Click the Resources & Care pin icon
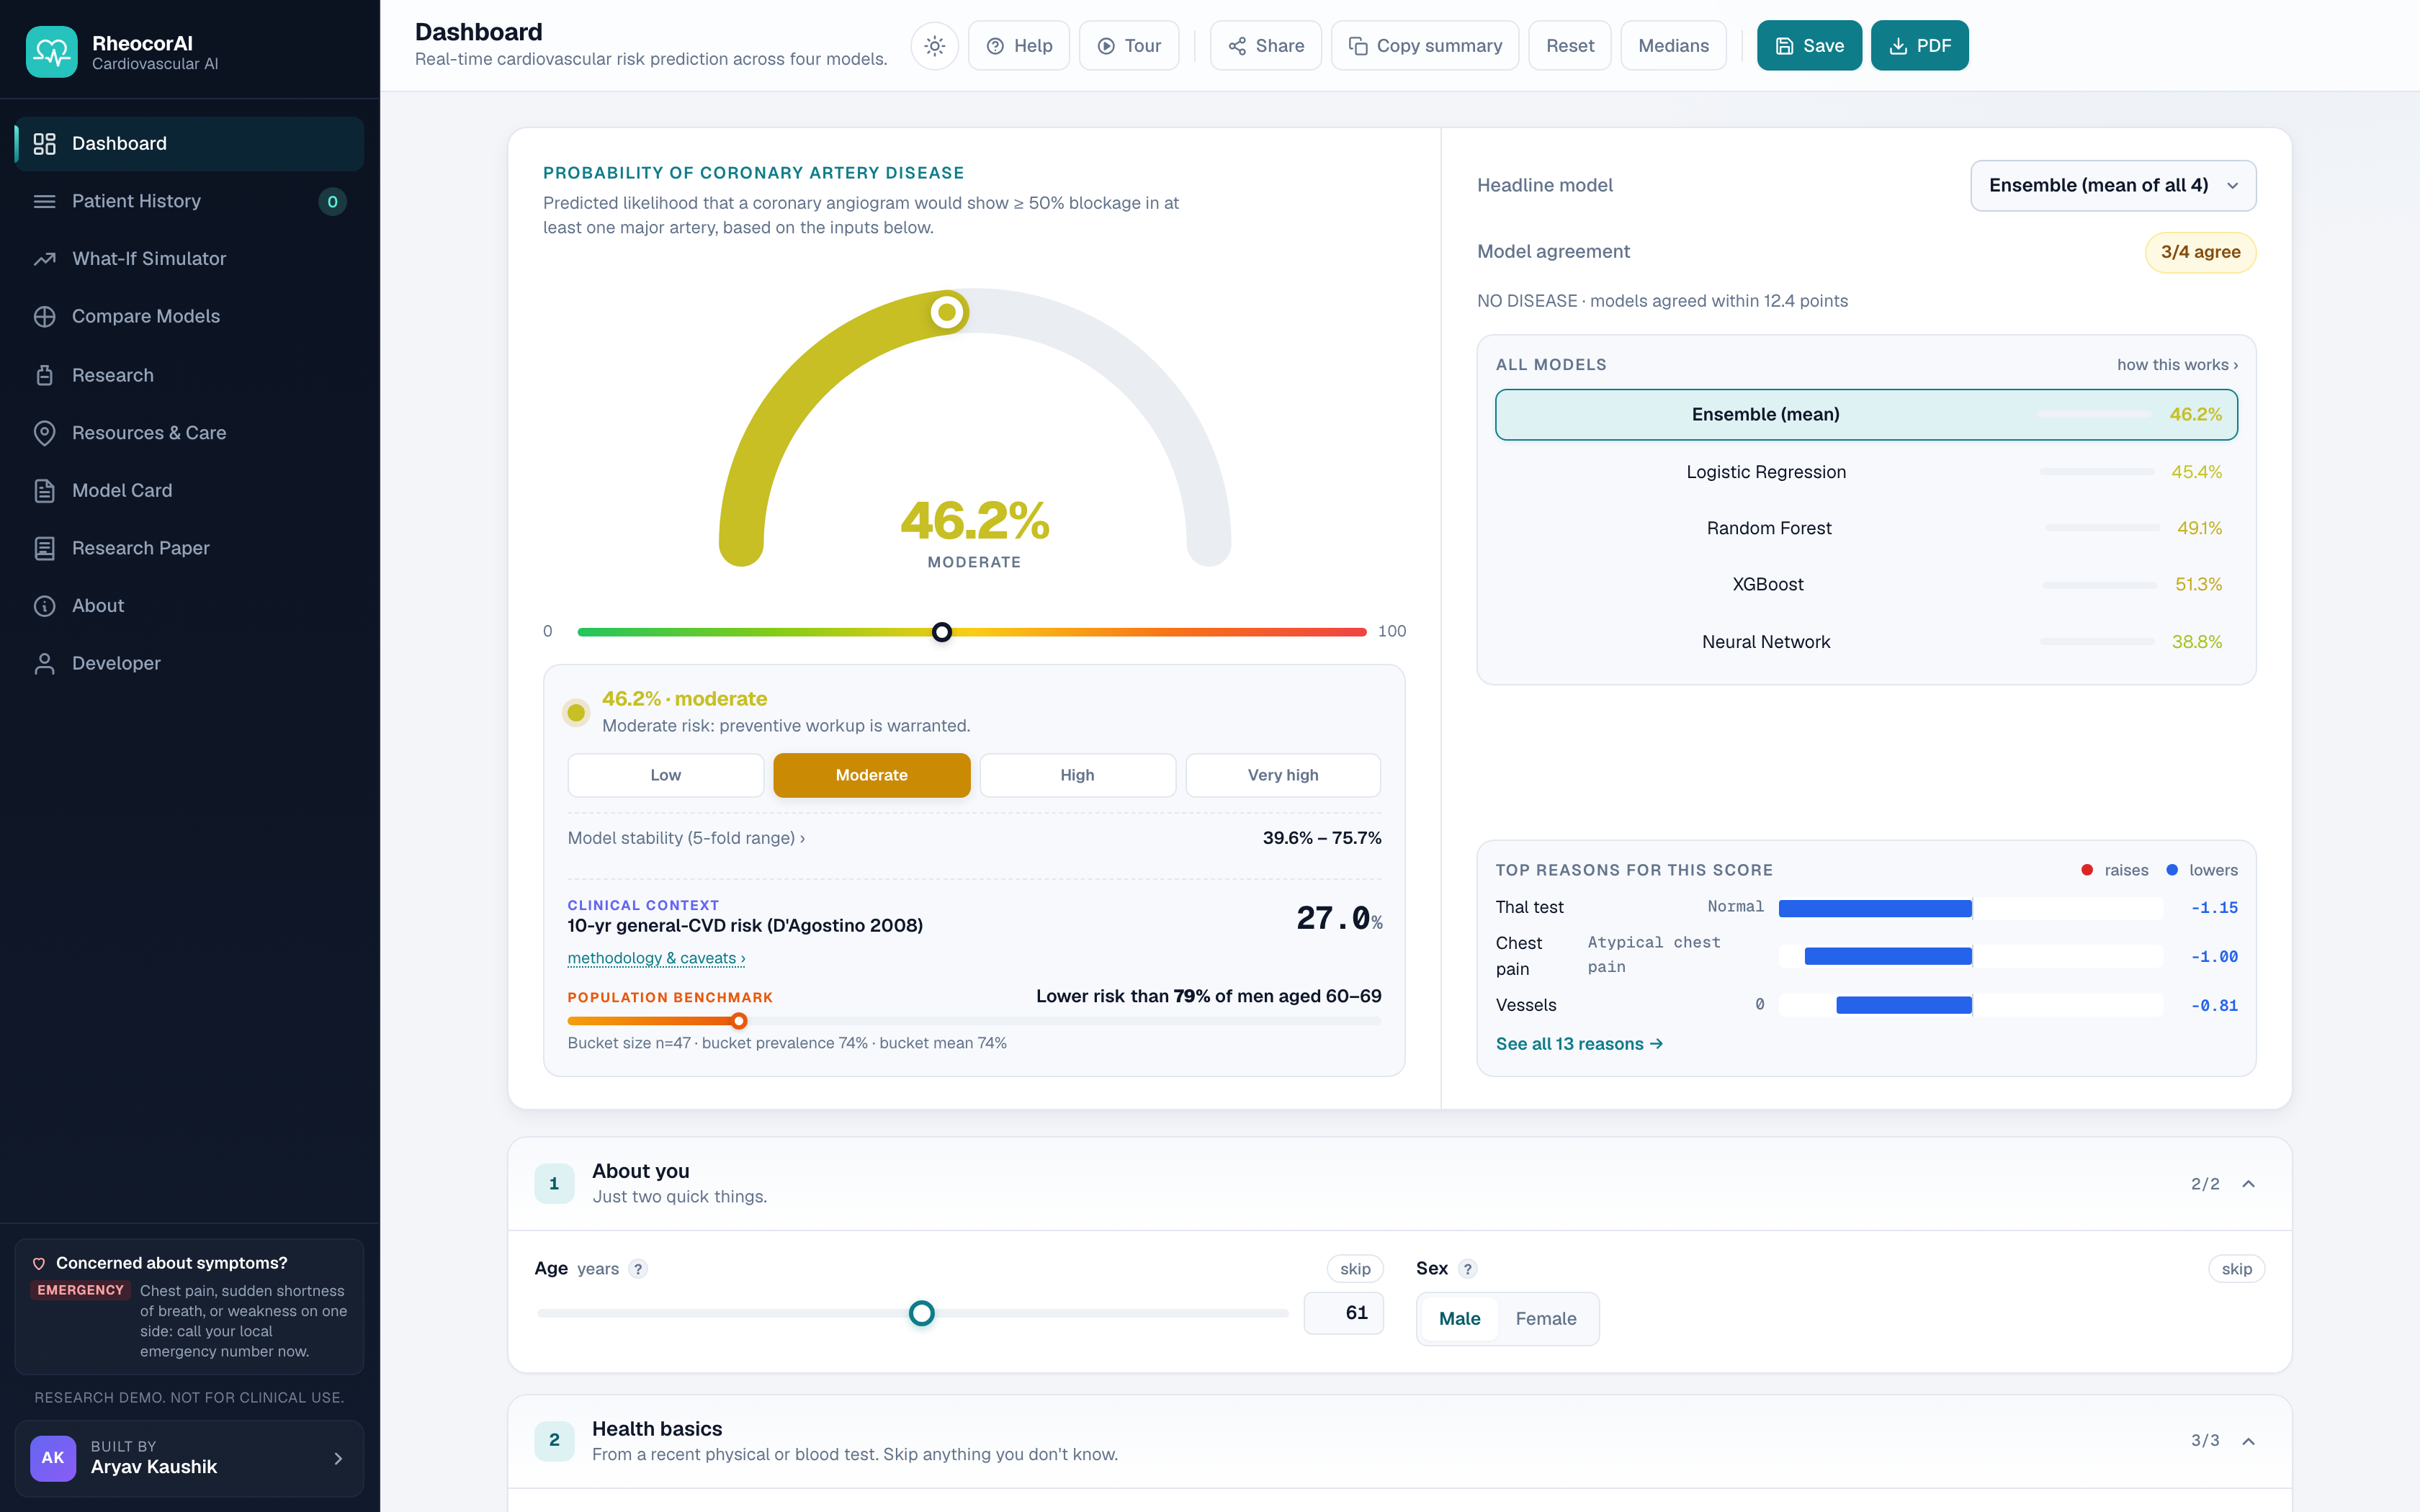The width and height of the screenshot is (2420, 1512). pyautogui.click(x=44, y=433)
